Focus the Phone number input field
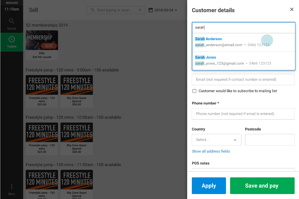Image resolution: width=299 pixels, height=199 pixels. tap(243, 114)
